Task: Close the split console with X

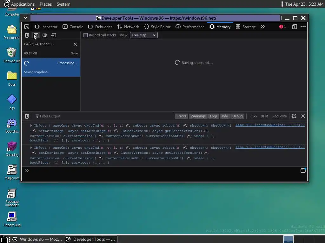Action: tap(303, 116)
